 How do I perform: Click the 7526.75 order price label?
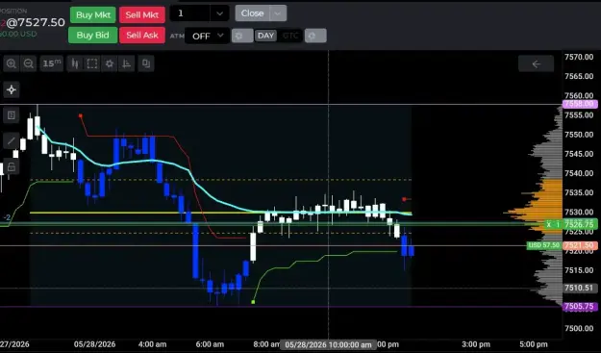(x=579, y=224)
